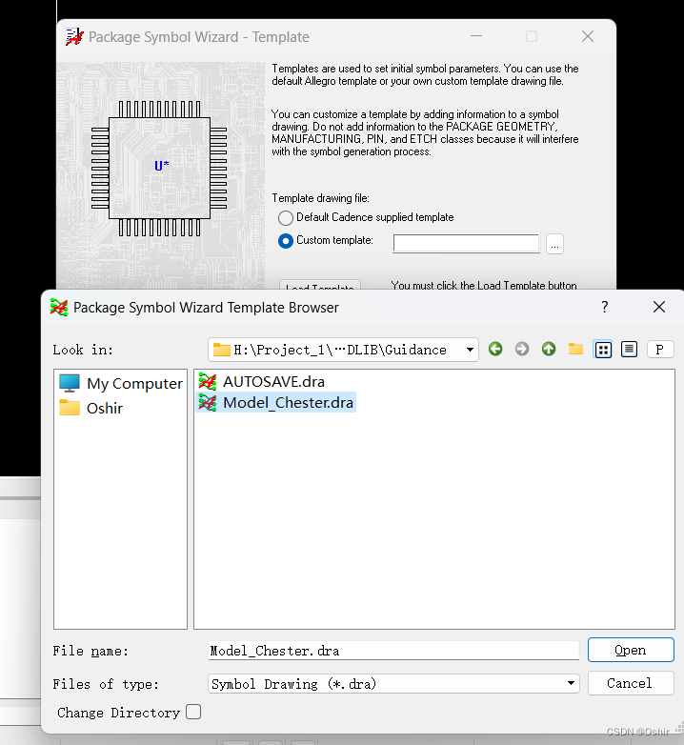The height and width of the screenshot is (745, 684).
Task: Expand the Look in path dropdown
Action: (471, 350)
